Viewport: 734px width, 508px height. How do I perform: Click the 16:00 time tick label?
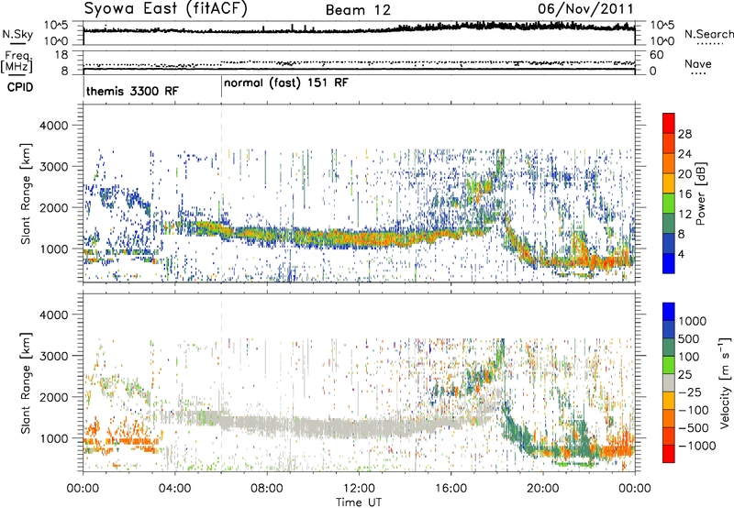tap(450, 489)
